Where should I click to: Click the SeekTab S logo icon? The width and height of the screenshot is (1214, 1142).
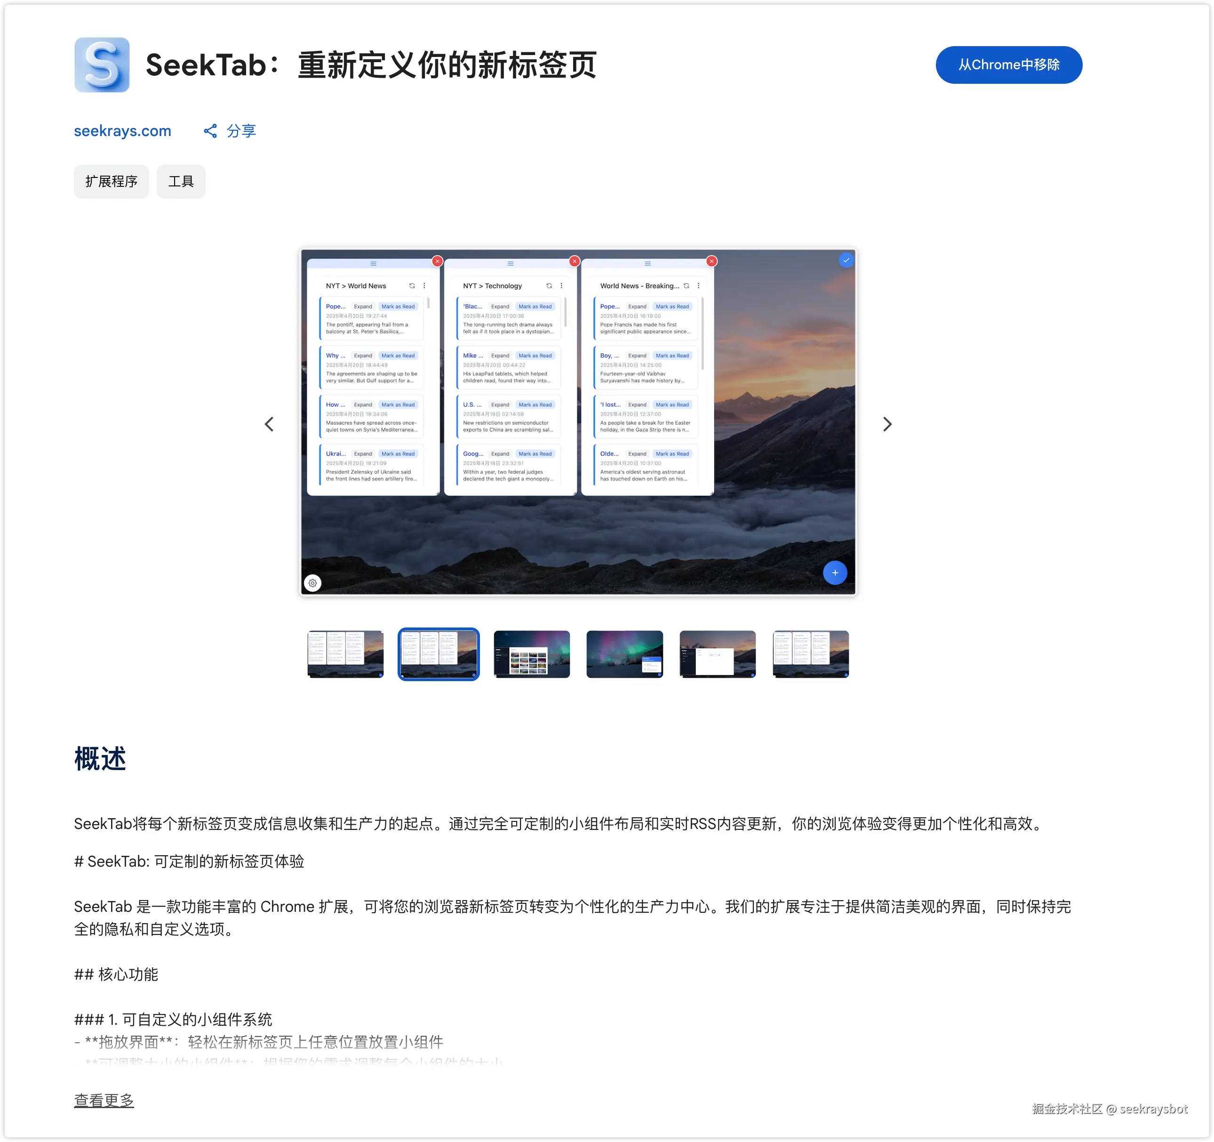tap(102, 65)
